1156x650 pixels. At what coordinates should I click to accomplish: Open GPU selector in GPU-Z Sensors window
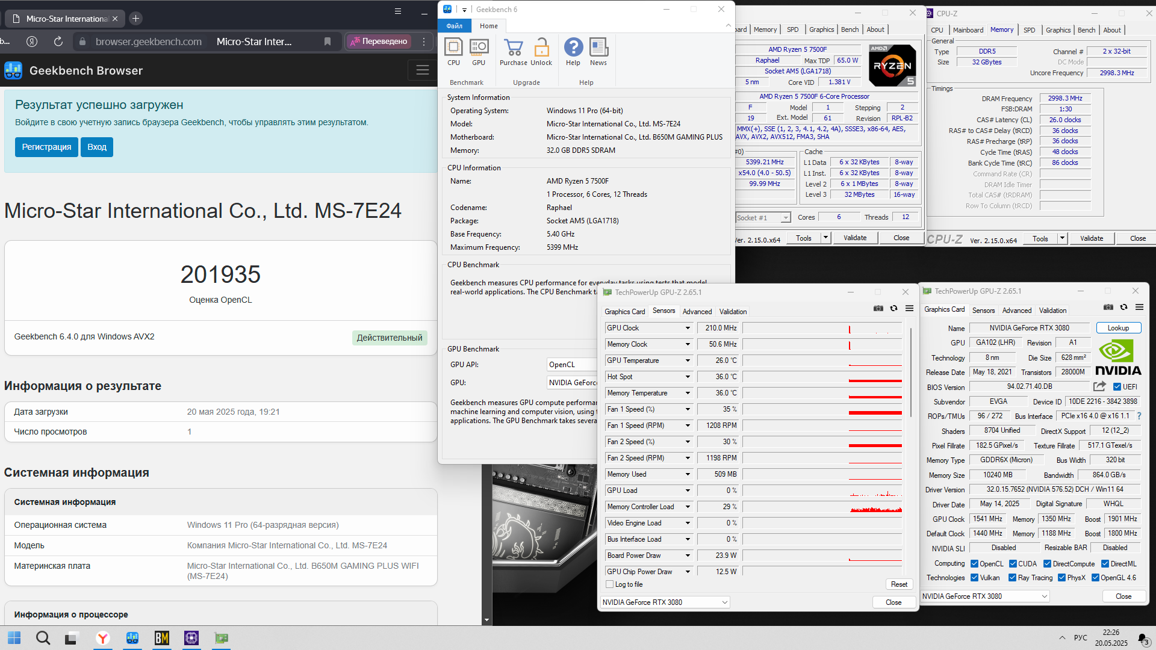point(665,602)
